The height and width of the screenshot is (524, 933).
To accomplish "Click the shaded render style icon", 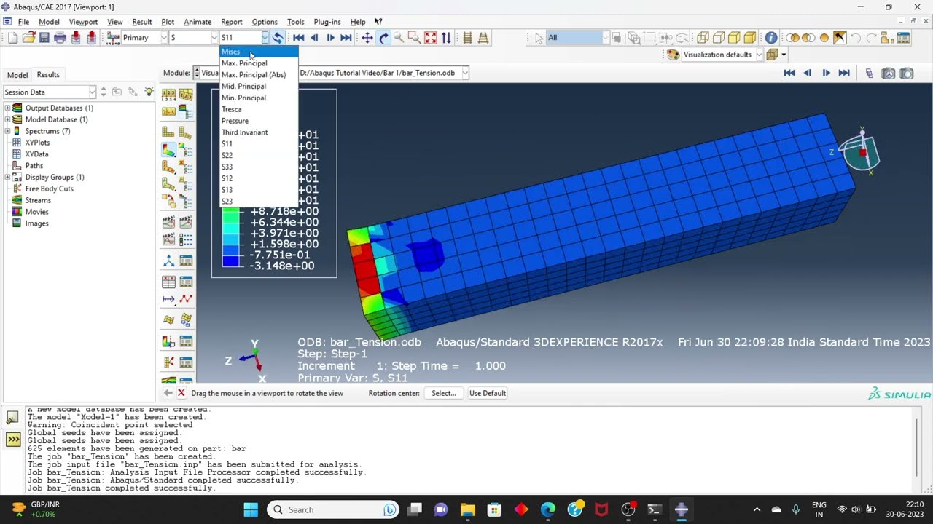I will click(750, 38).
